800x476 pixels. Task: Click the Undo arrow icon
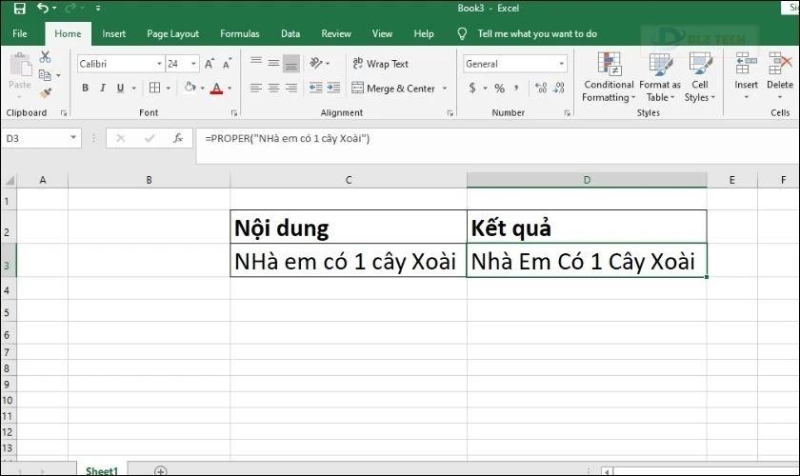tap(43, 9)
